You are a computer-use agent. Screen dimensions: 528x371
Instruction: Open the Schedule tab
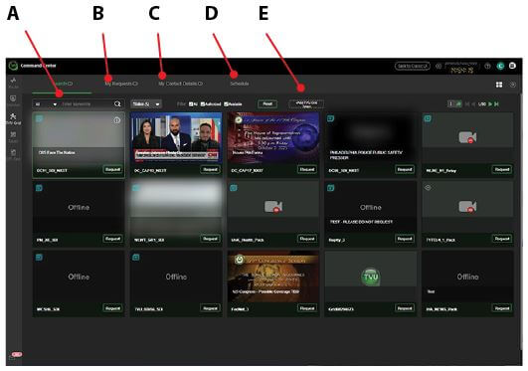tap(240, 84)
